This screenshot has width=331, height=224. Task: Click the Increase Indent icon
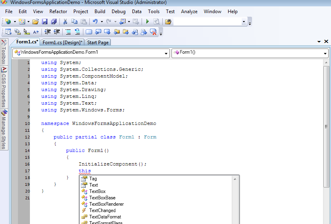[57, 32]
